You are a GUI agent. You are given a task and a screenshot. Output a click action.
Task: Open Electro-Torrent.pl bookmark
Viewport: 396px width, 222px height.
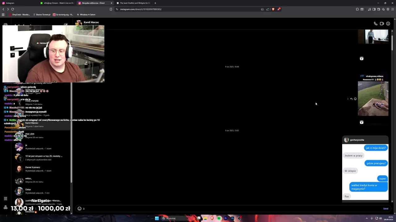(41, 14)
